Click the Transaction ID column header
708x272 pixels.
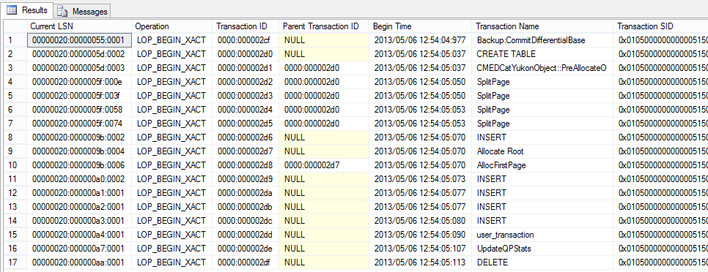coord(246,26)
